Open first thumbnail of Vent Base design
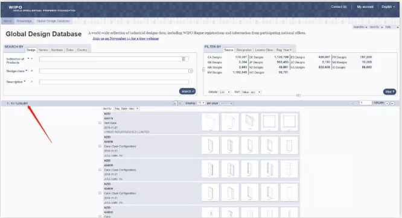The image size is (402, 218). [211, 122]
